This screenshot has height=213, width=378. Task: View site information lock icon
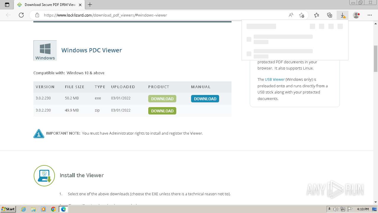coord(37,15)
